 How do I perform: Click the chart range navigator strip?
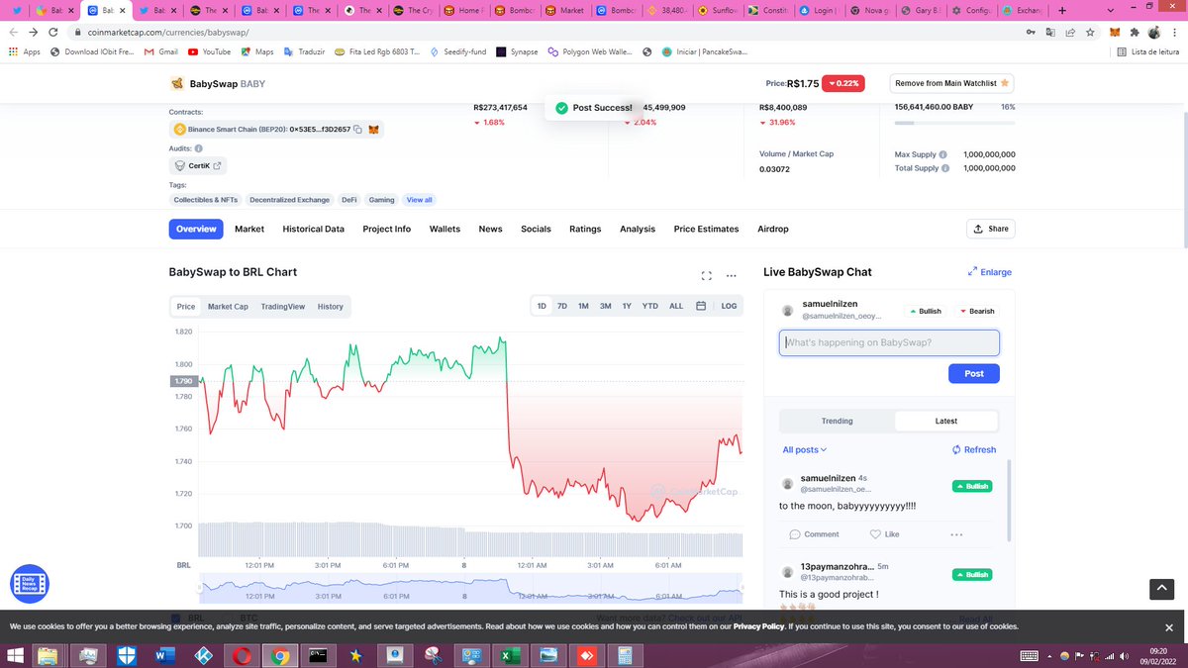click(470, 588)
